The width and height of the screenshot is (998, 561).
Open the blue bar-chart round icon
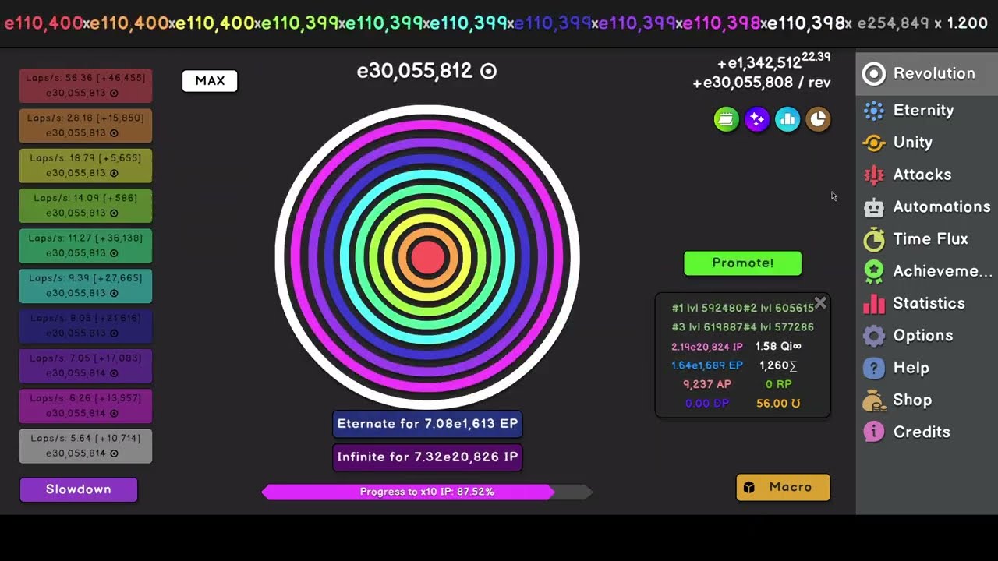coord(787,119)
